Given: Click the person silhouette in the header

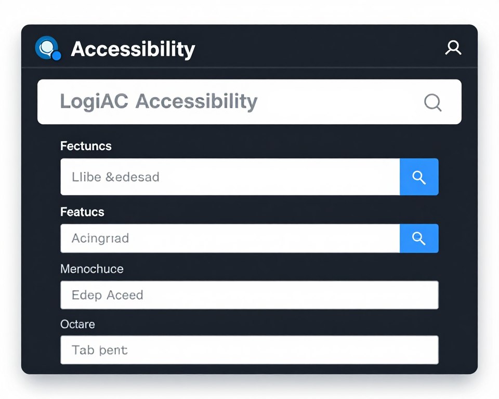Looking at the screenshot, I should [x=453, y=47].
